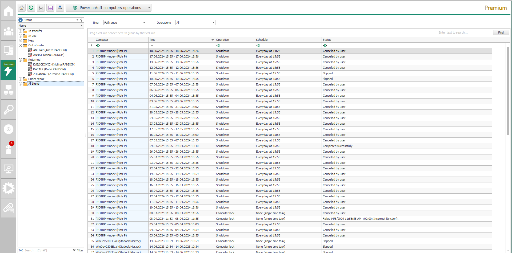
Task: Click the gear with play sidebar icon
Action: [9, 188]
